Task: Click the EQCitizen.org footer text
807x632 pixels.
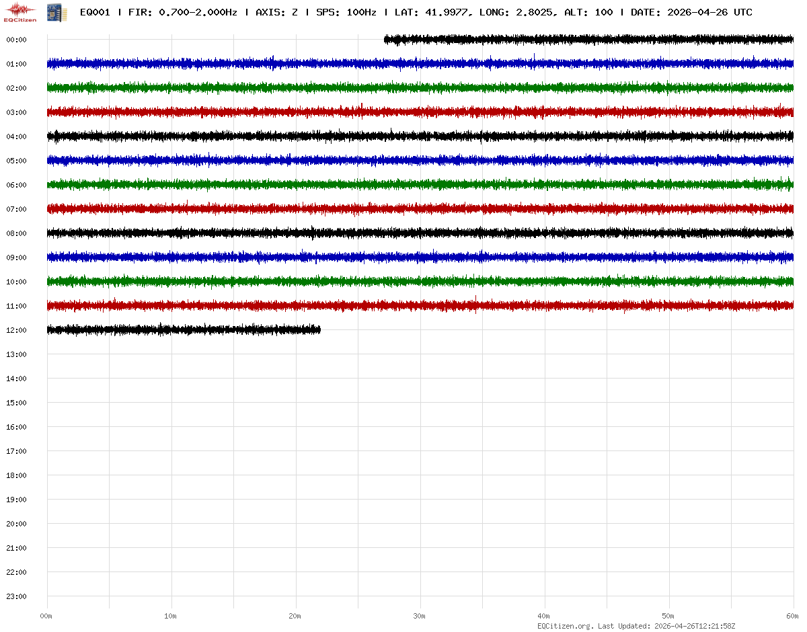Action: [x=565, y=626]
